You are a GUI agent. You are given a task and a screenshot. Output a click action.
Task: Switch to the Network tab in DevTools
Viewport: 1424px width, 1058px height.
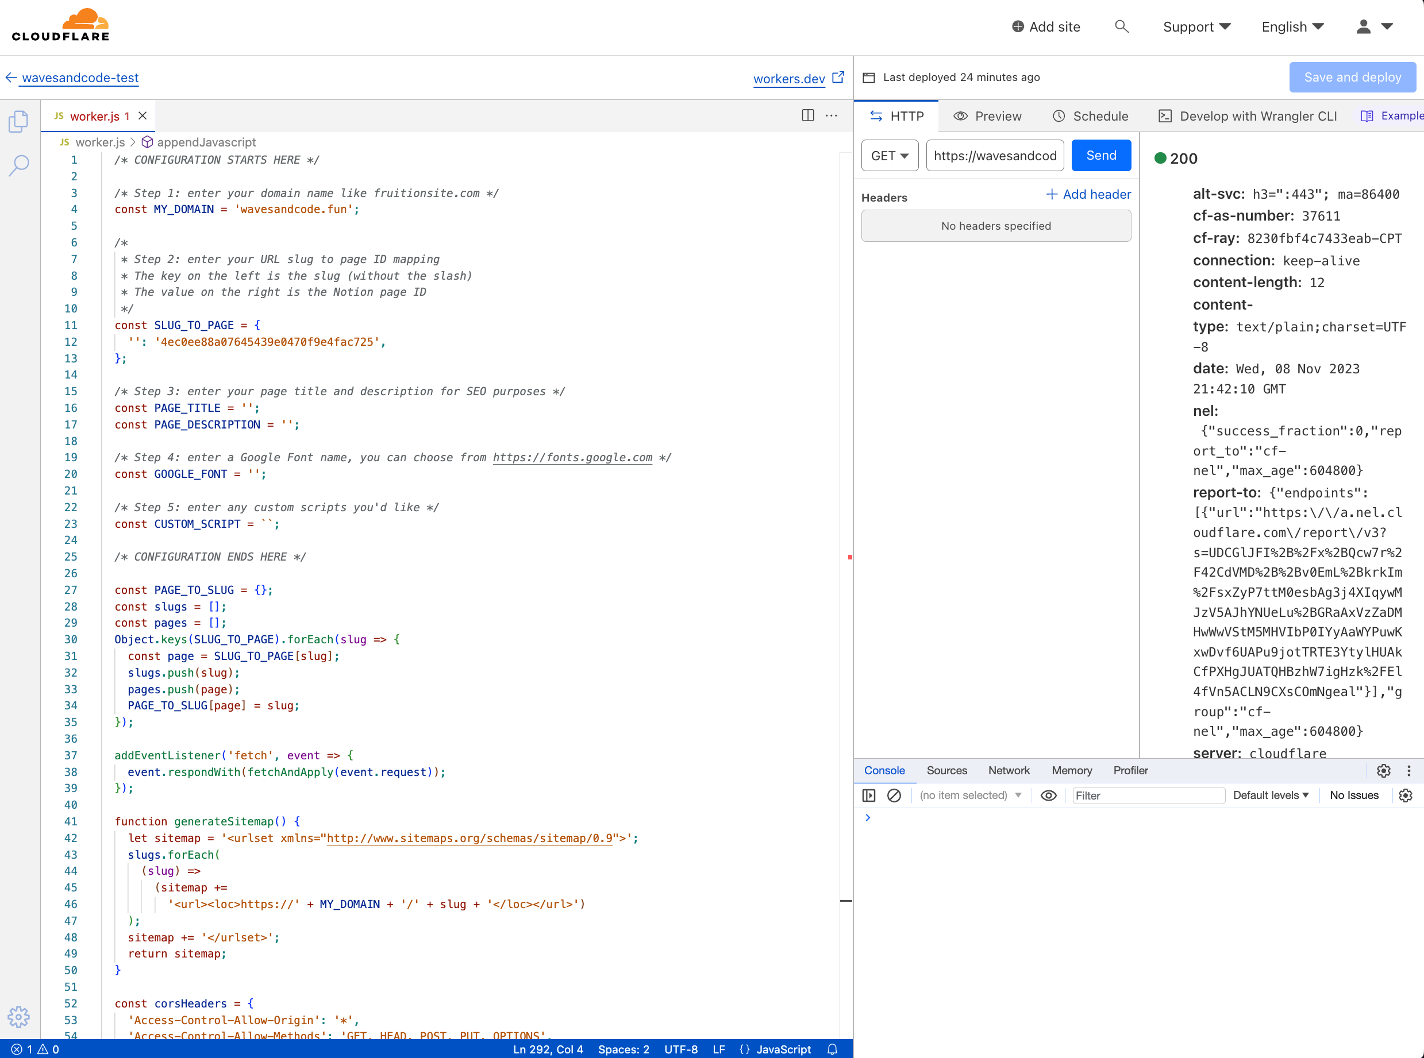[1009, 770]
